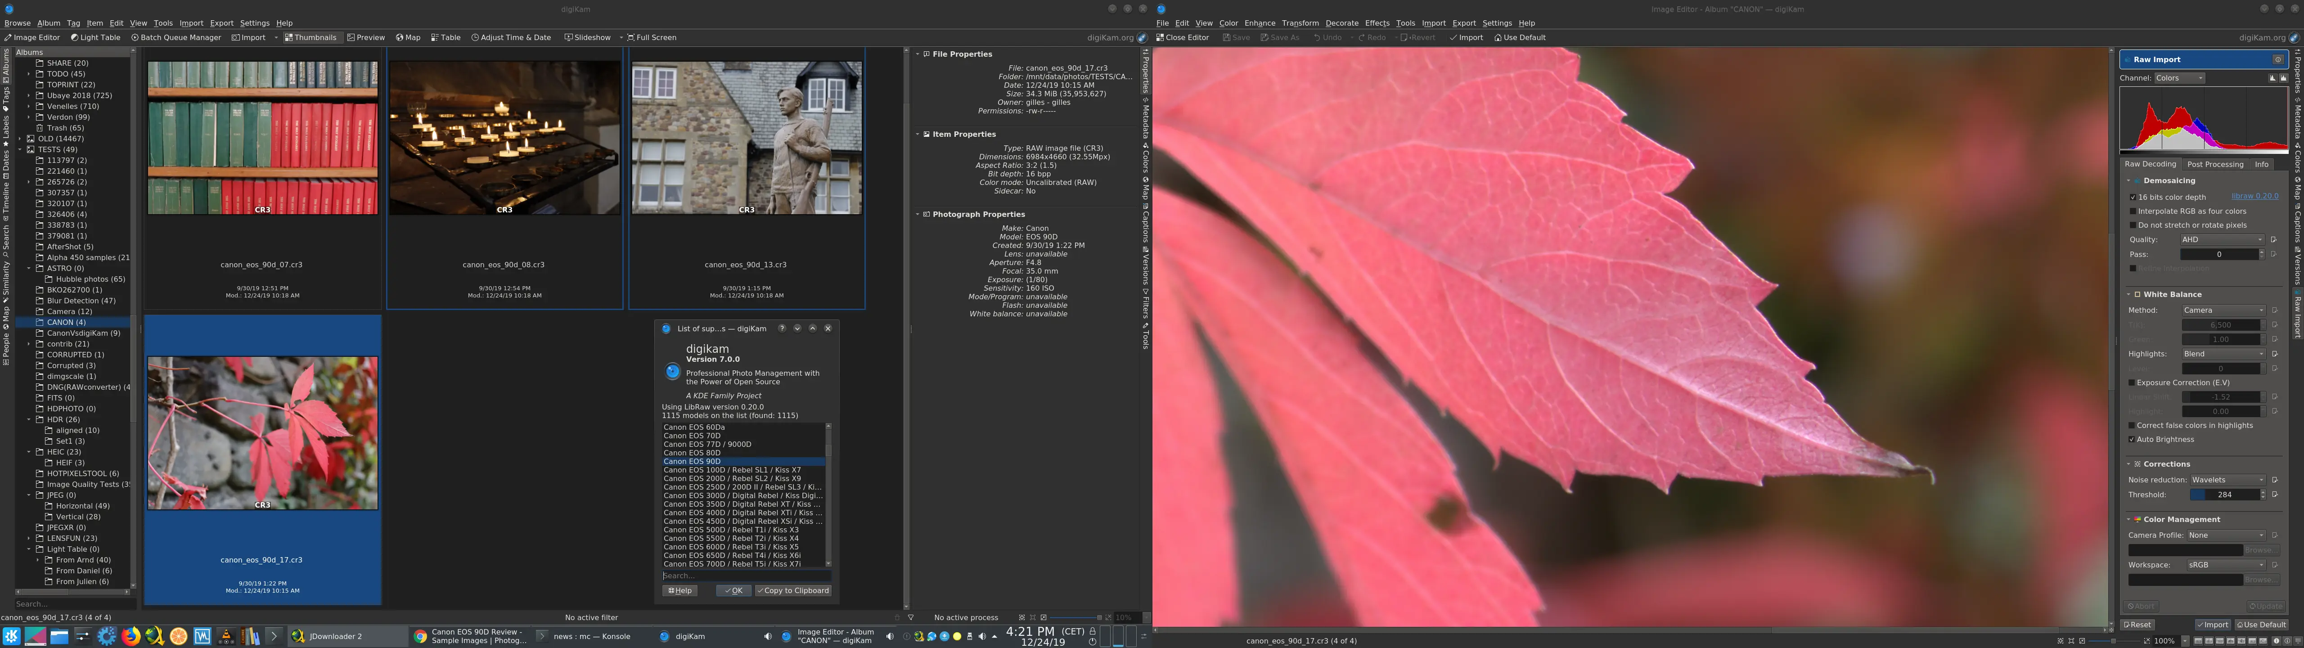Switch to the Post Processing tab
2304x648 pixels.
coord(2215,164)
